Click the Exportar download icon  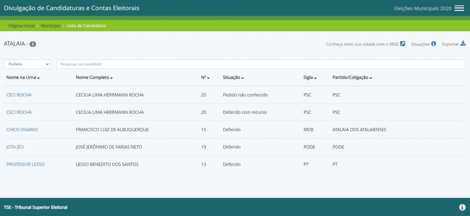pos(463,44)
